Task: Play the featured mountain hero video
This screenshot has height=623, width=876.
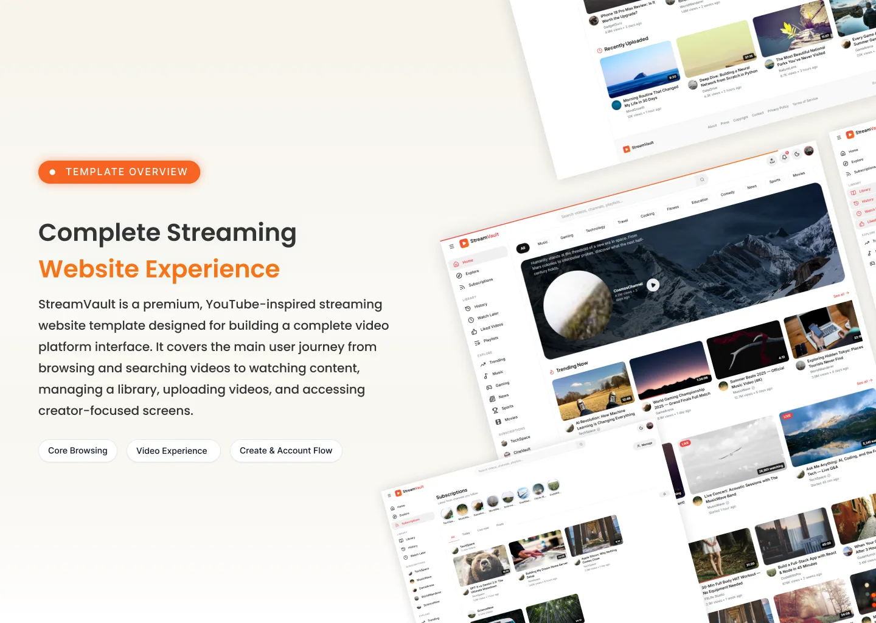Action: (653, 285)
